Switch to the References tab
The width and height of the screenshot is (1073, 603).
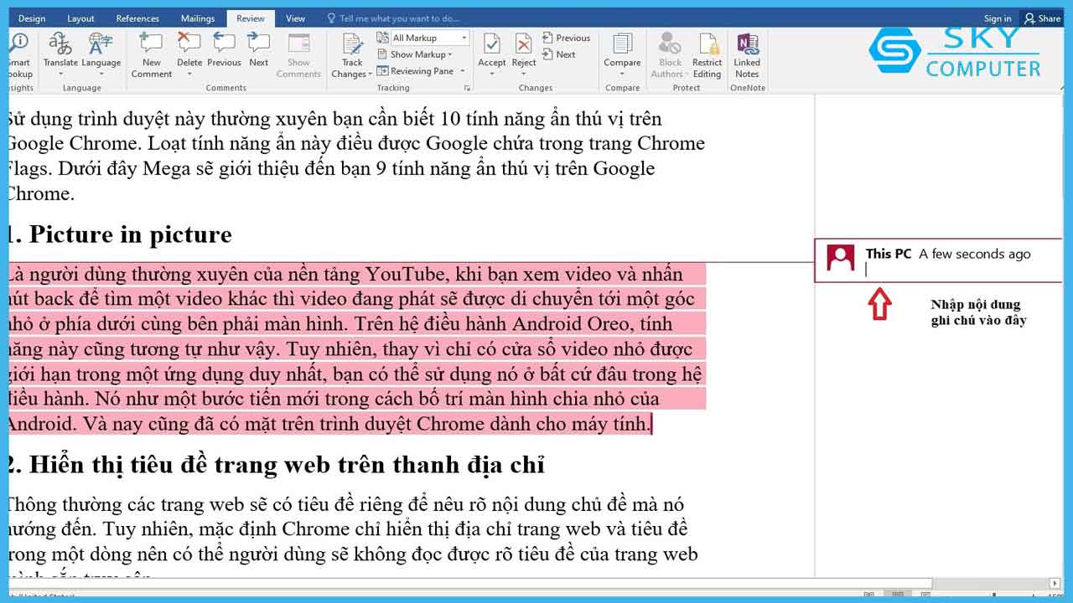click(x=137, y=18)
